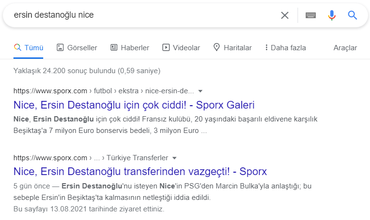Expand options arrow beside first sporx.com URL

201,91
